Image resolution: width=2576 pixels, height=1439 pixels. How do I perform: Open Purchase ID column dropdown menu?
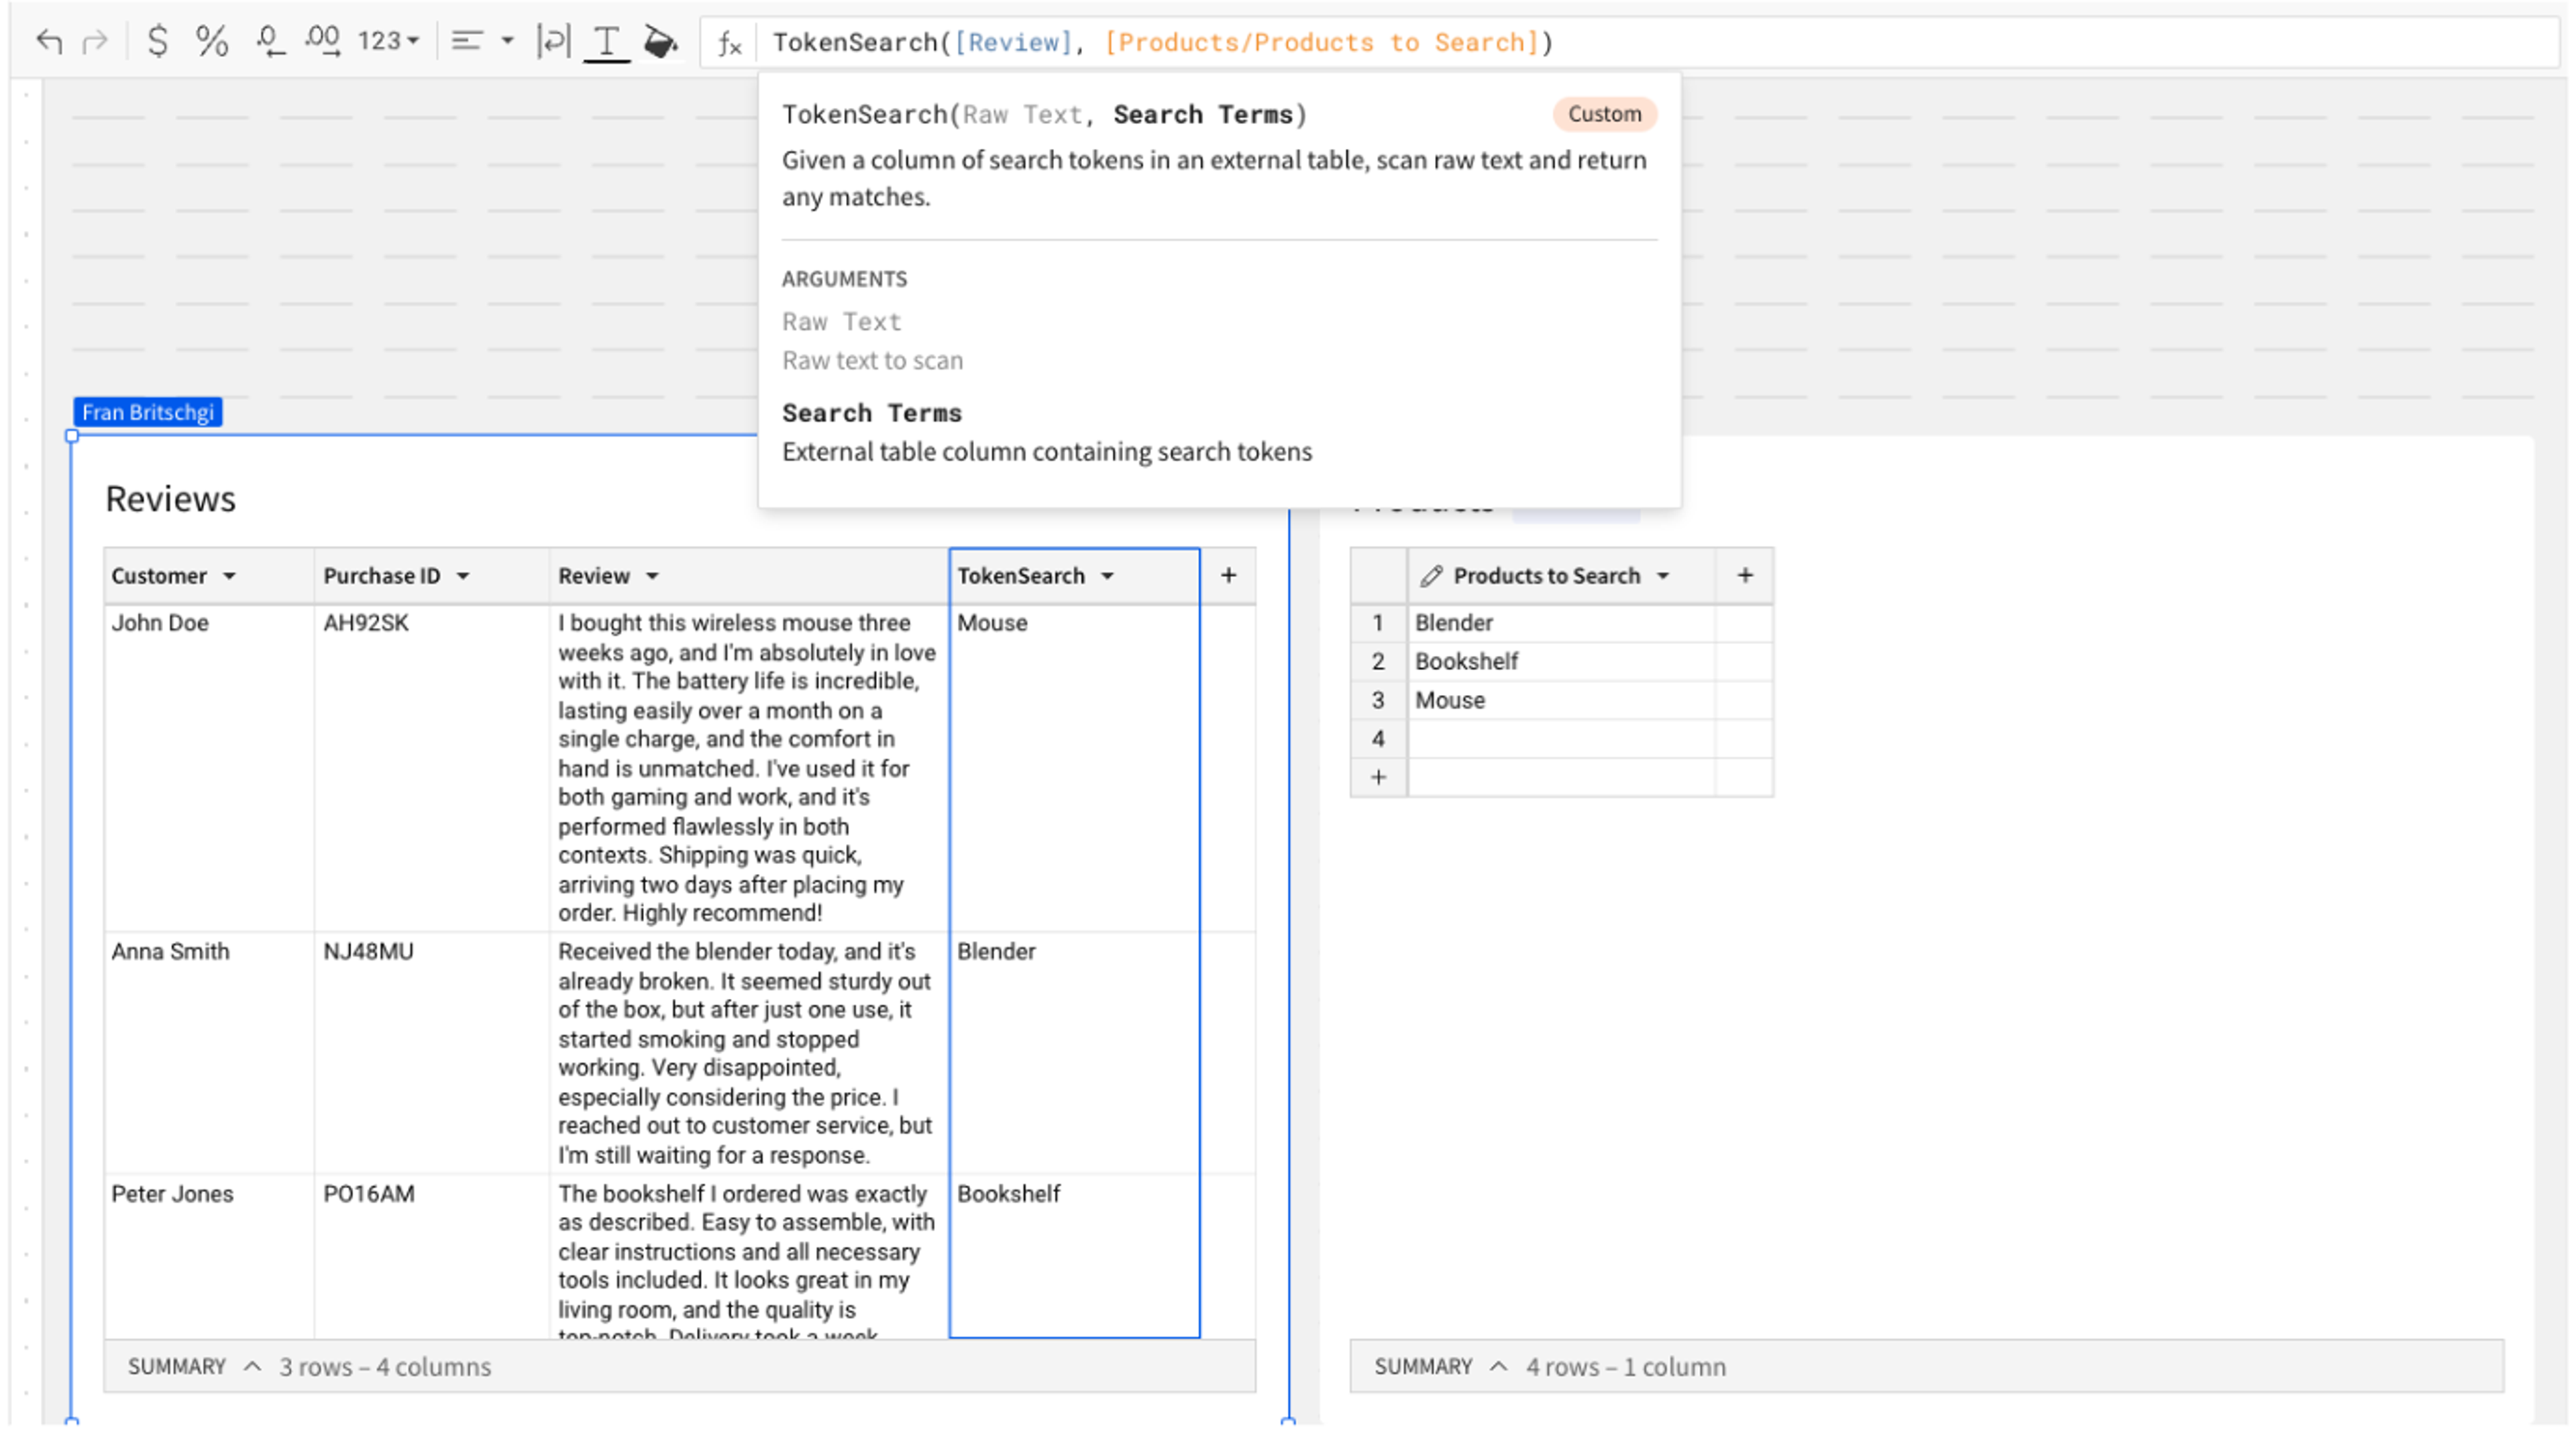[x=463, y=576]
